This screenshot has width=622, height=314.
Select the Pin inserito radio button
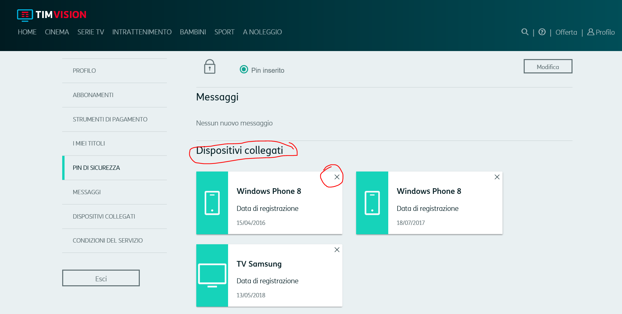click(244, 69)
